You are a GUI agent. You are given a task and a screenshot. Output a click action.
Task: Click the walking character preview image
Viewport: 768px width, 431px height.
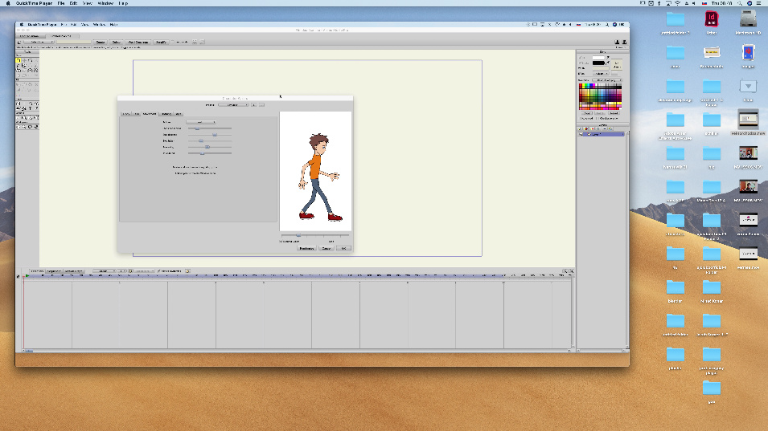click(x=315, y=171)
